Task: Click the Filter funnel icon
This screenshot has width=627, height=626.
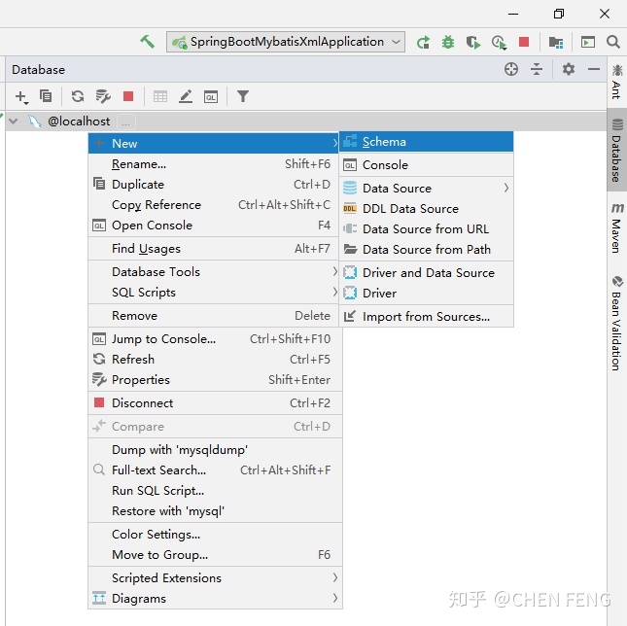Action: point(243,96)
